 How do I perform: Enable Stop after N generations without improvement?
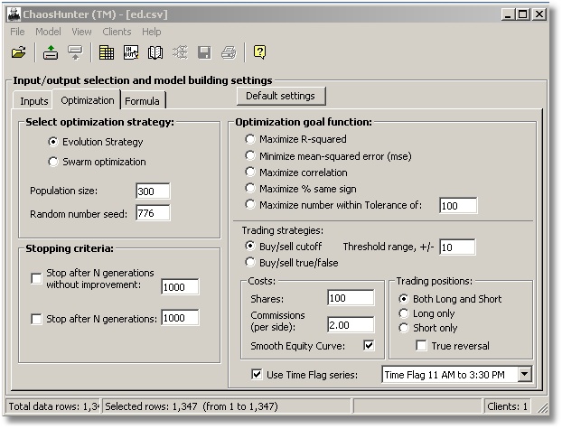click(x=36, y=278)
